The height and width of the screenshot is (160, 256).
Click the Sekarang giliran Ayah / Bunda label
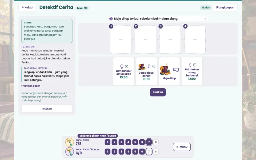click(x=98, y=136)
